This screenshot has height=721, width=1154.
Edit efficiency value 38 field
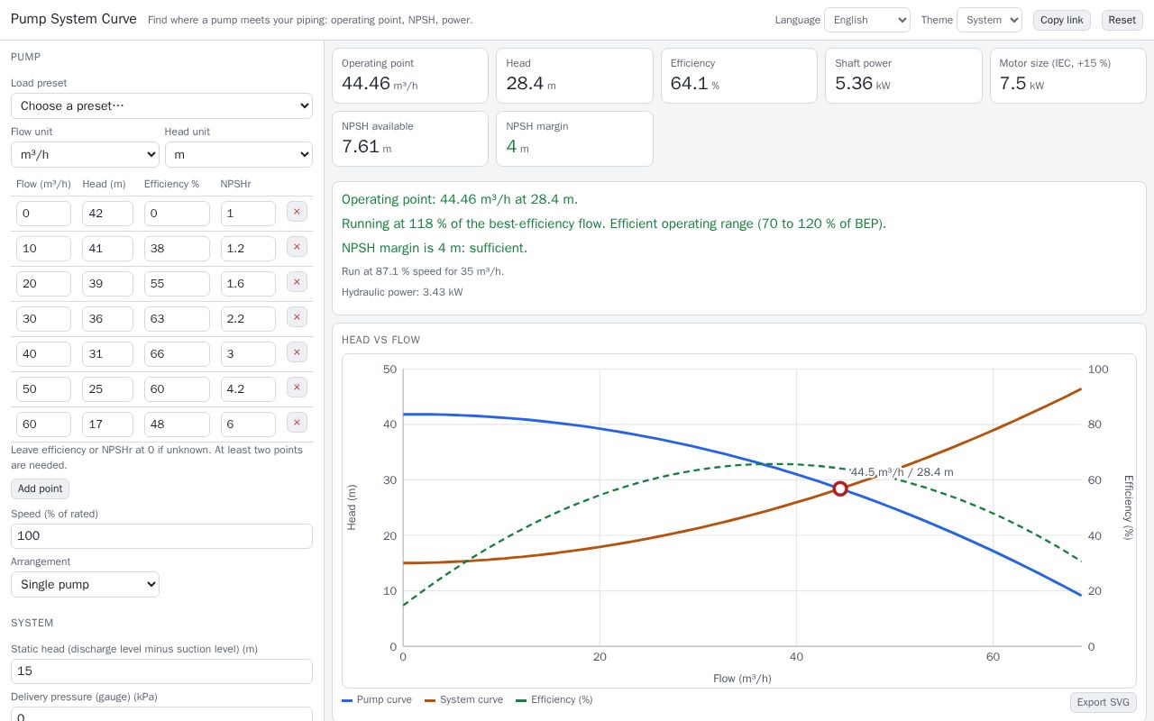(x=177, y=249)
